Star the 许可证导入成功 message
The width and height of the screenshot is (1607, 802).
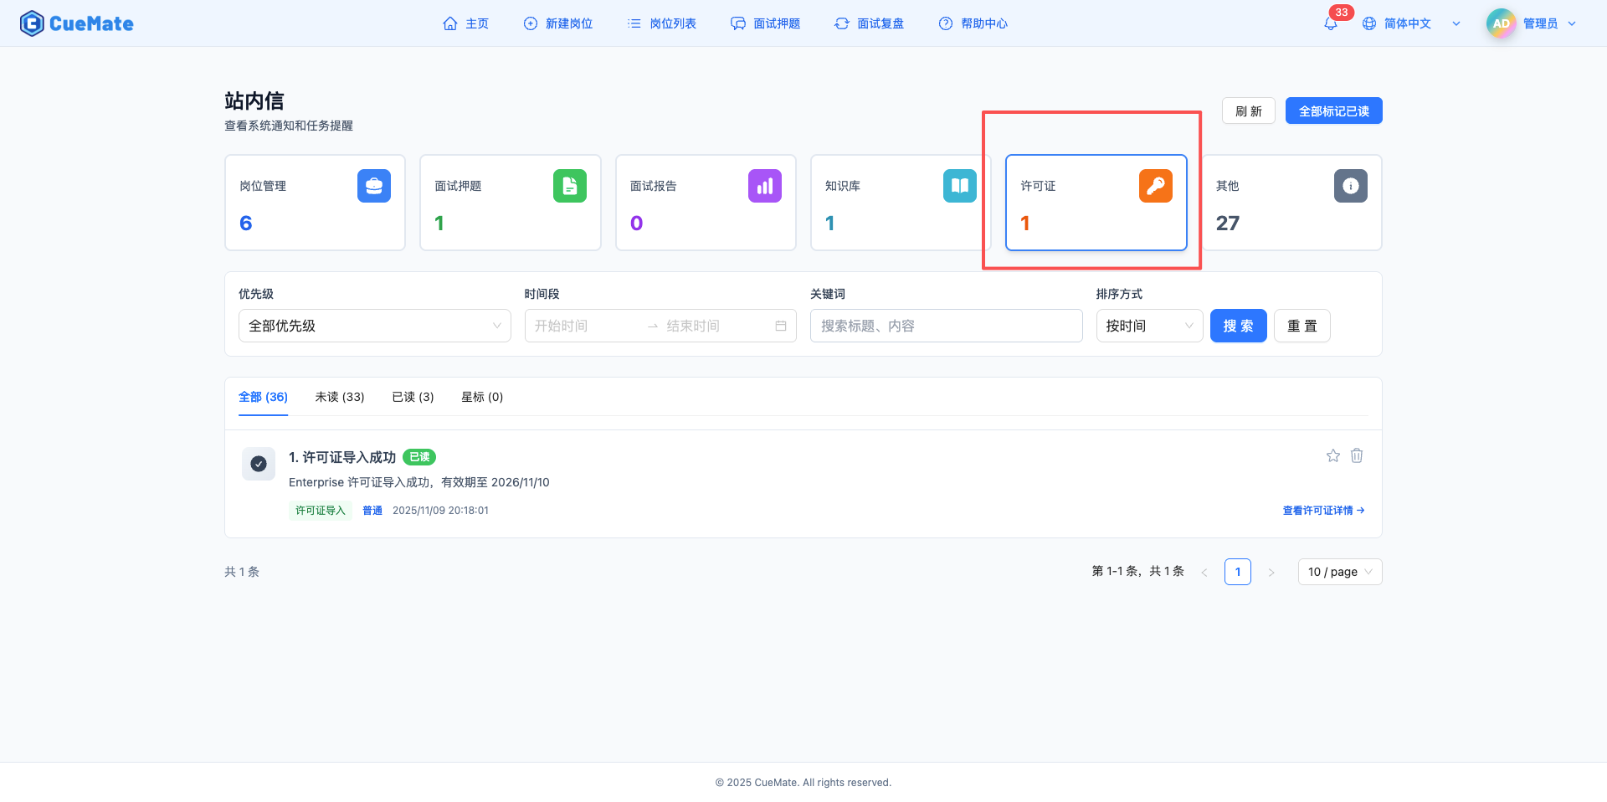tap(1332, 455)
